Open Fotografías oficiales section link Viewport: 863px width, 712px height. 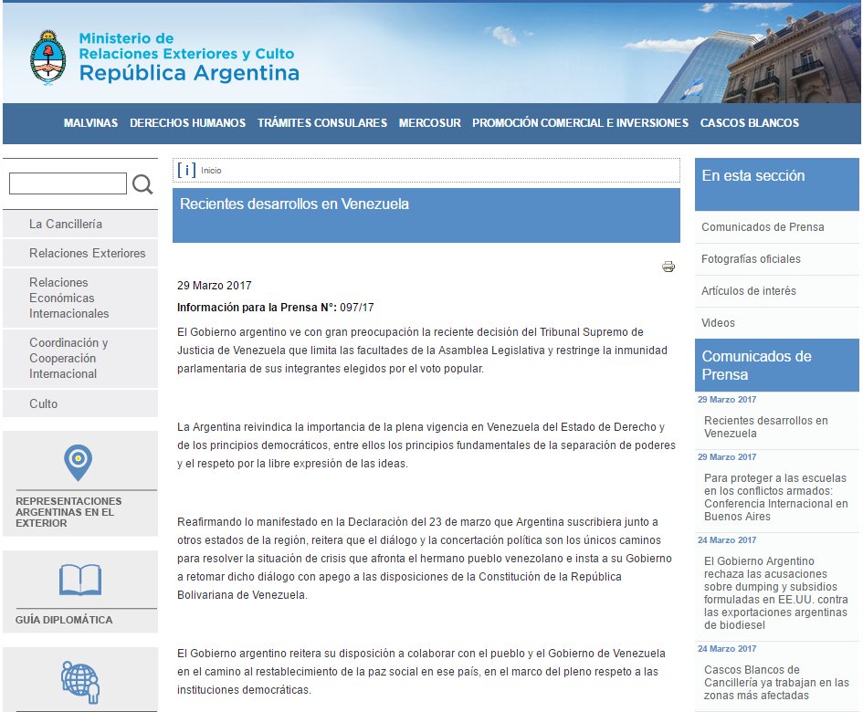[751, 259]
